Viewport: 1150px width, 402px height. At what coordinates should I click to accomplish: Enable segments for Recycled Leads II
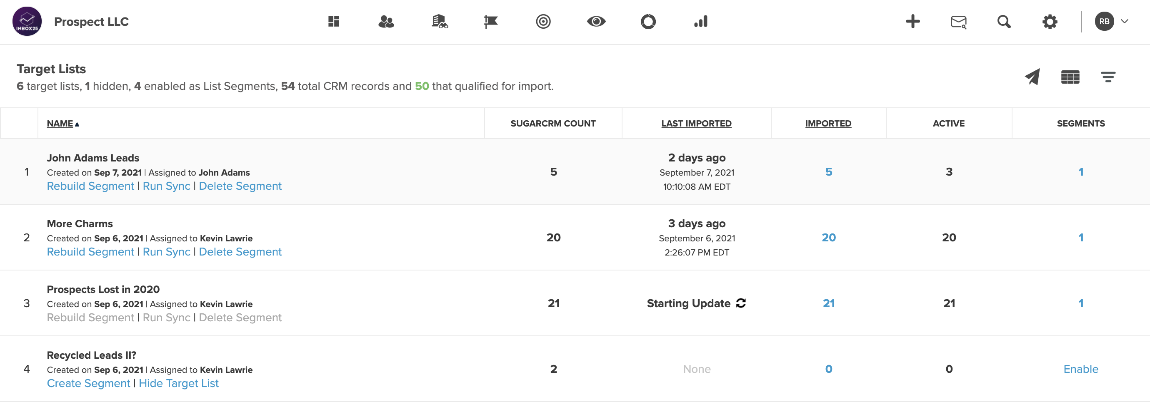click(1080, 369)
